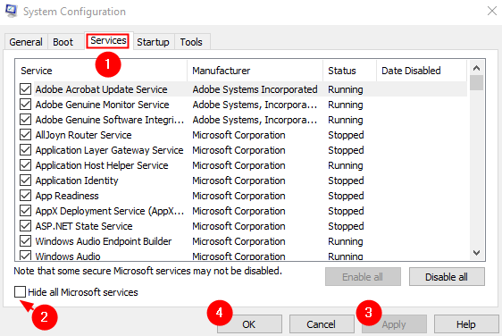Toggle App Readiness checkbox
Viewport: 502px width, 336px height.
(x=25, y=196)
